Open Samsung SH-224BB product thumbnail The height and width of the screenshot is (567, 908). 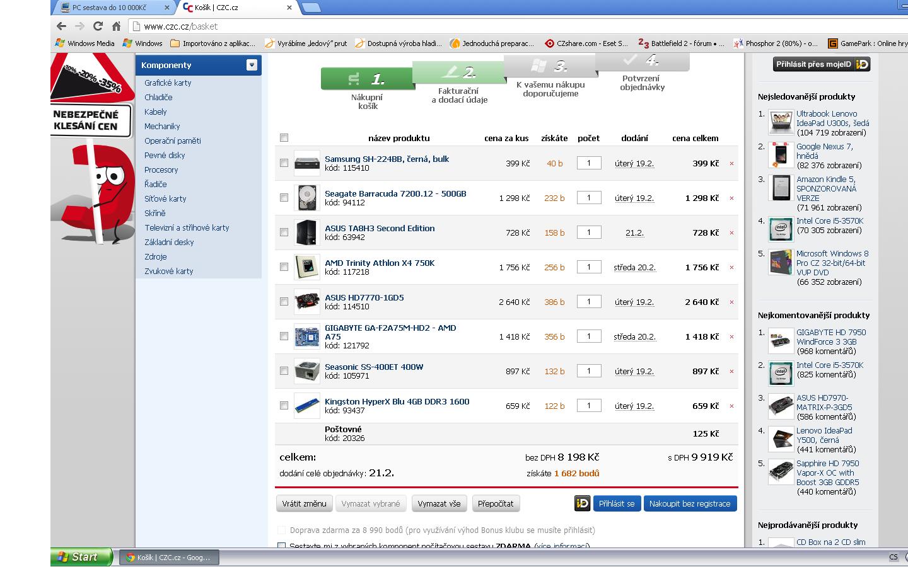click(x=307, y=163)
